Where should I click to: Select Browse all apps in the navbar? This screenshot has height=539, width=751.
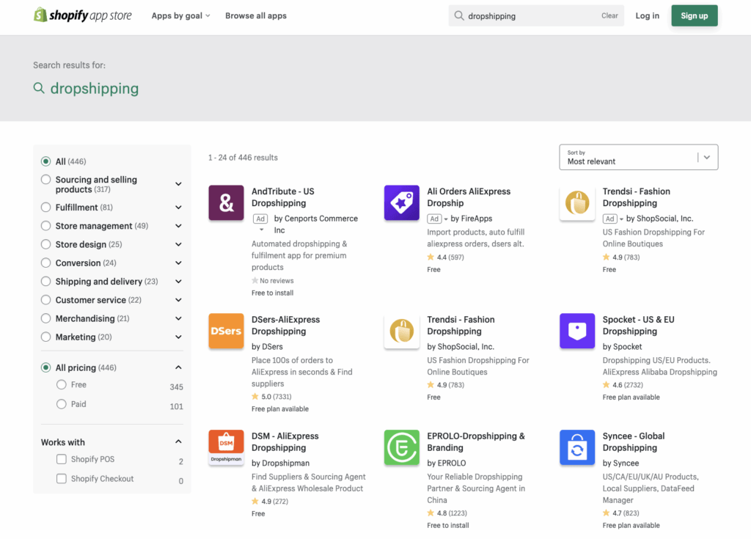coord(256,15)
